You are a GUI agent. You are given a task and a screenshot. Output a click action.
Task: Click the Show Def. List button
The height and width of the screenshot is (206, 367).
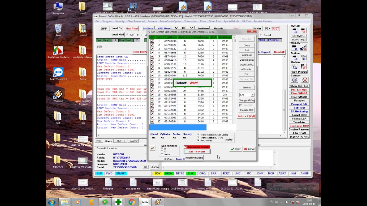(299, 86)
